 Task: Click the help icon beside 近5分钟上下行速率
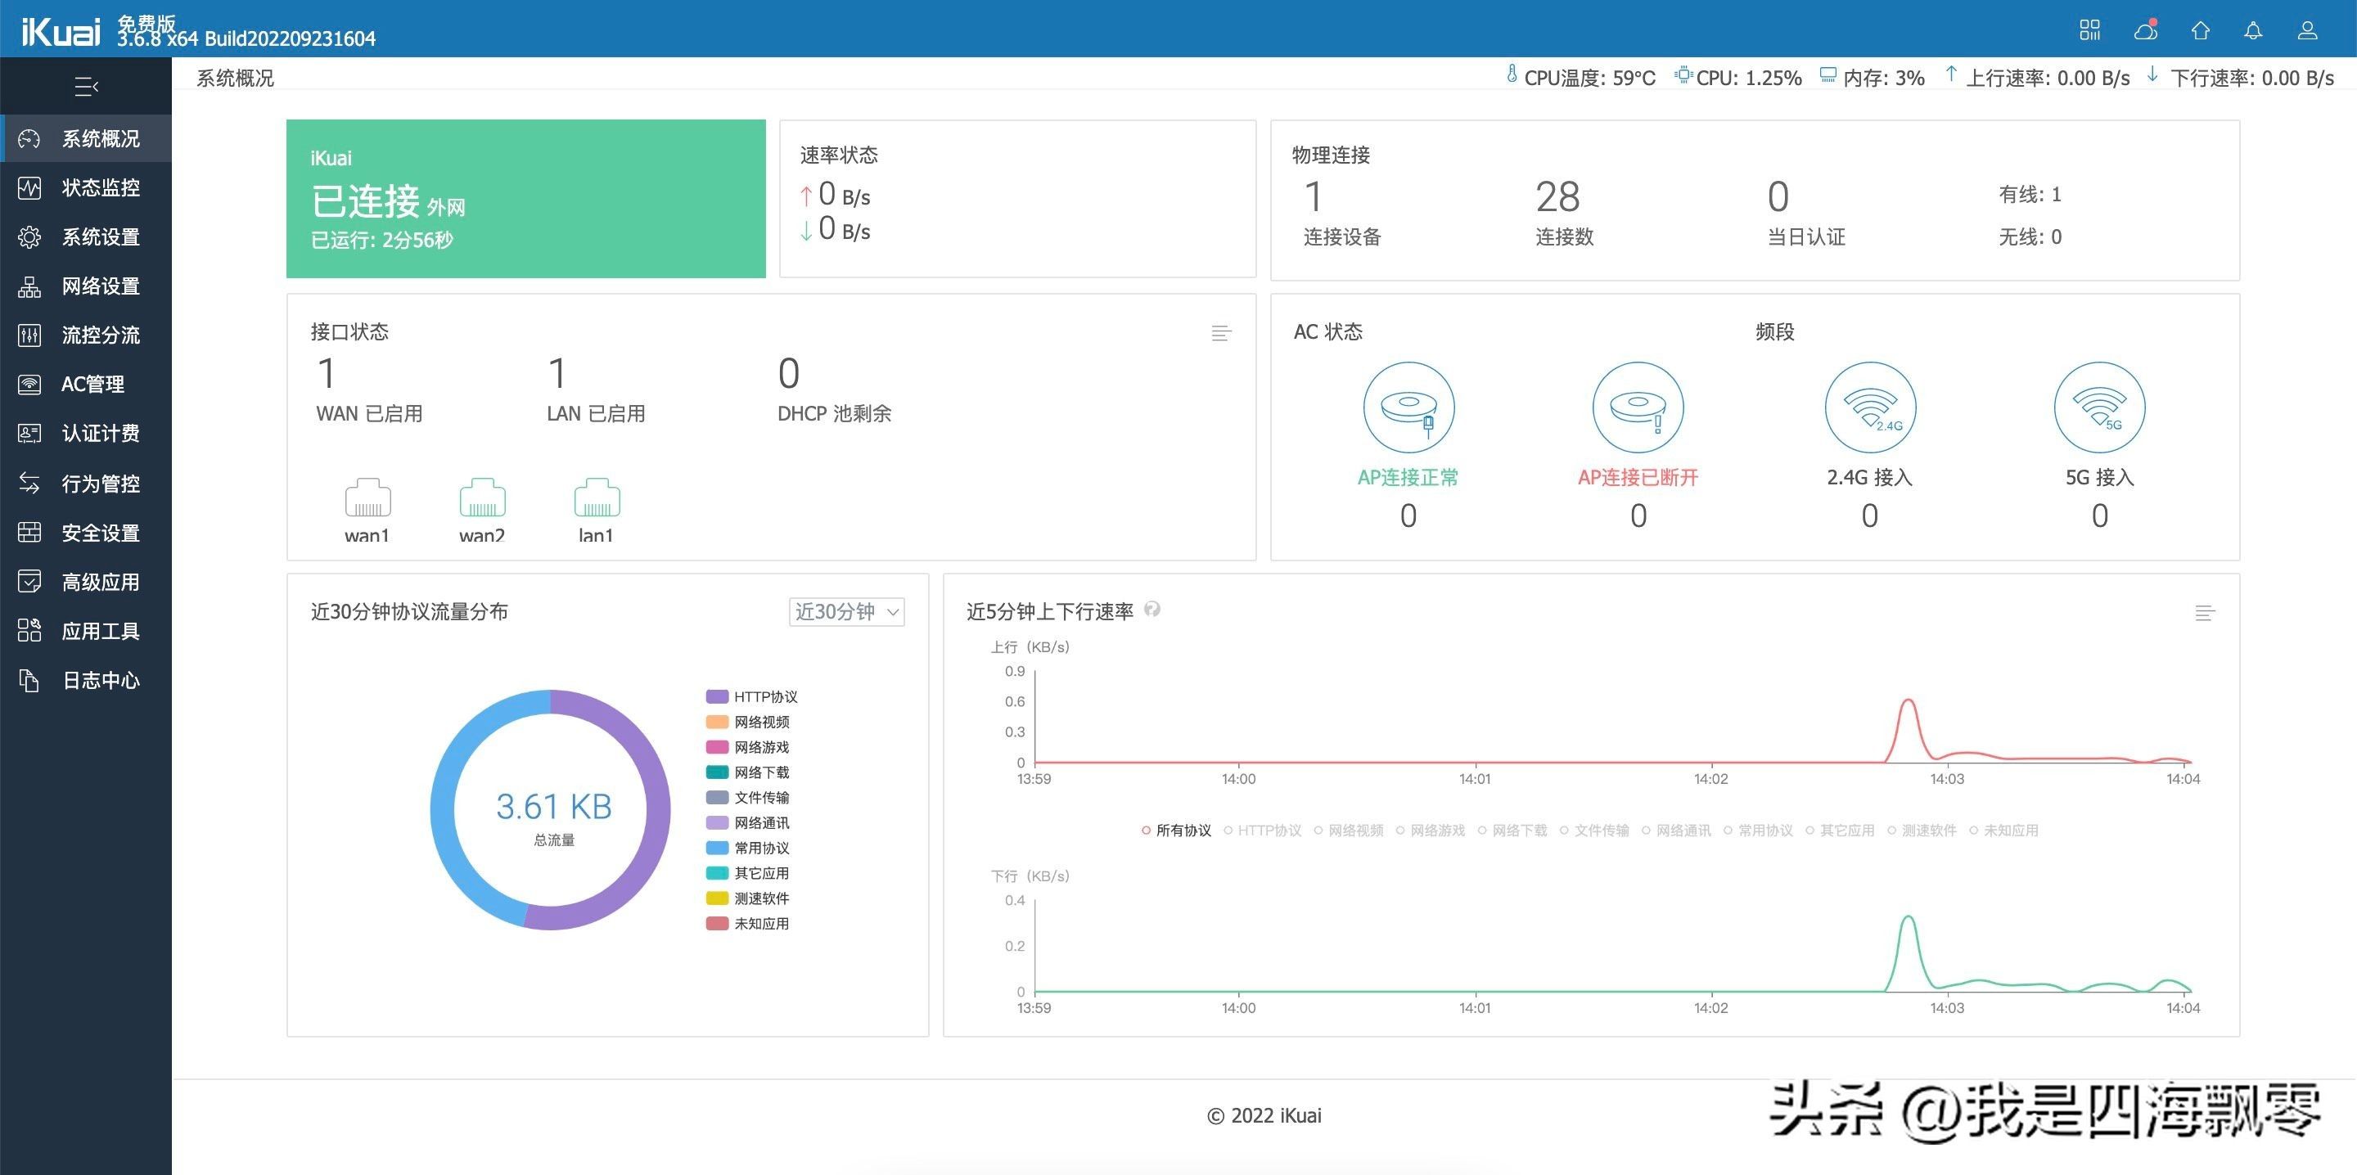tap(1153, 610)
